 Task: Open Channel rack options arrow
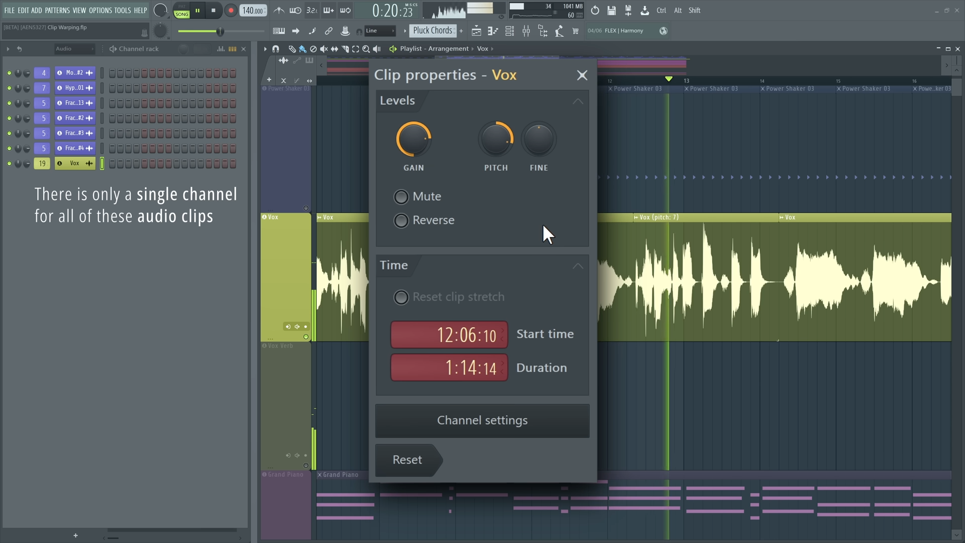8,49
